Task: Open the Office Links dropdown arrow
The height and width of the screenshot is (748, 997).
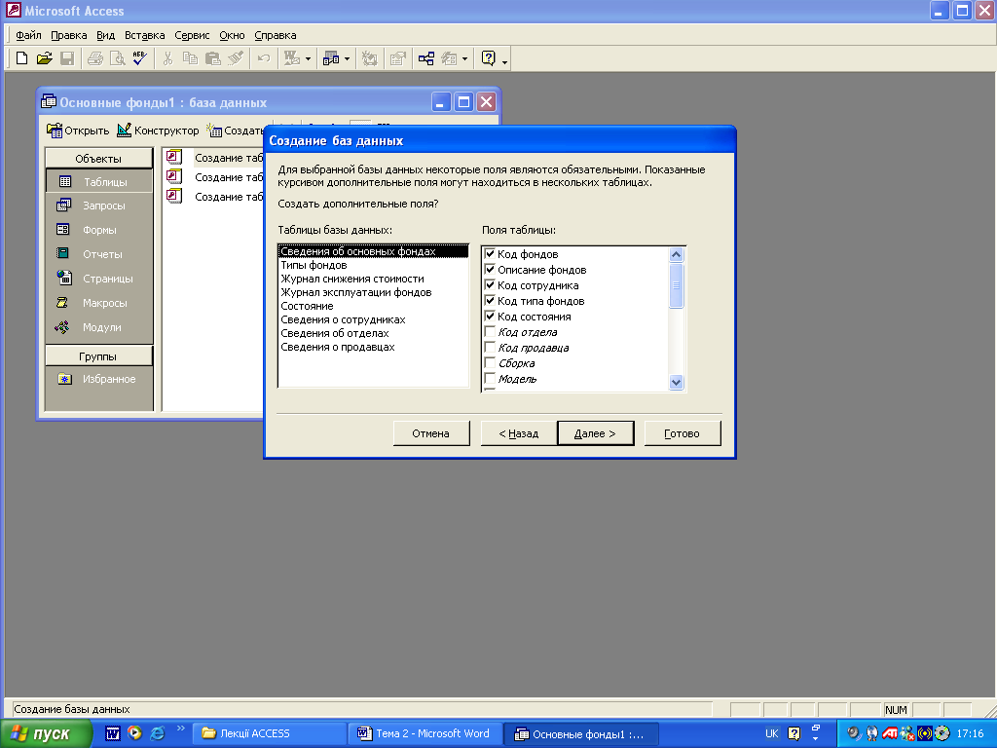Action: coord(308,58)
